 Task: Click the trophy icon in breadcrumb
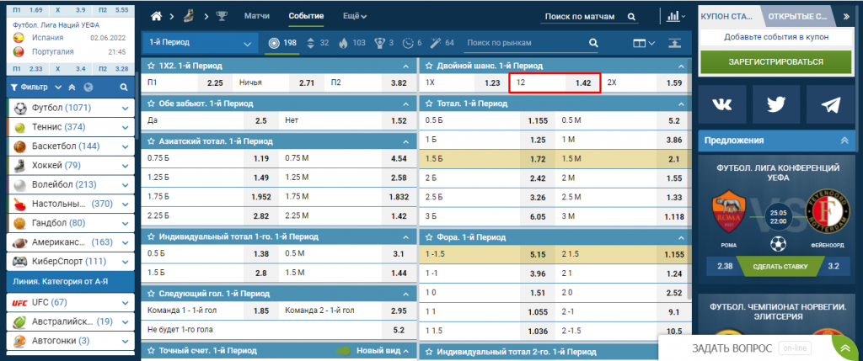coord(222,16)
